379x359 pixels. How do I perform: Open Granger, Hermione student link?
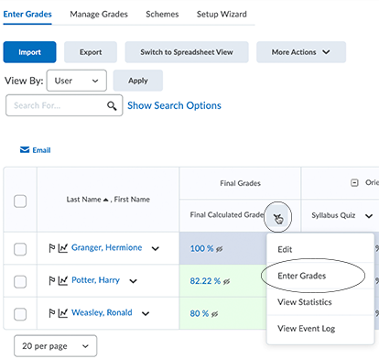coord(106,247)
